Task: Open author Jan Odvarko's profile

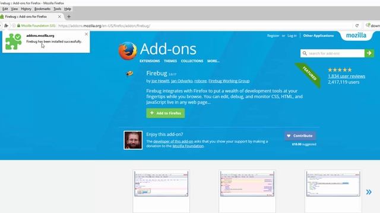Action: point(182,81)
